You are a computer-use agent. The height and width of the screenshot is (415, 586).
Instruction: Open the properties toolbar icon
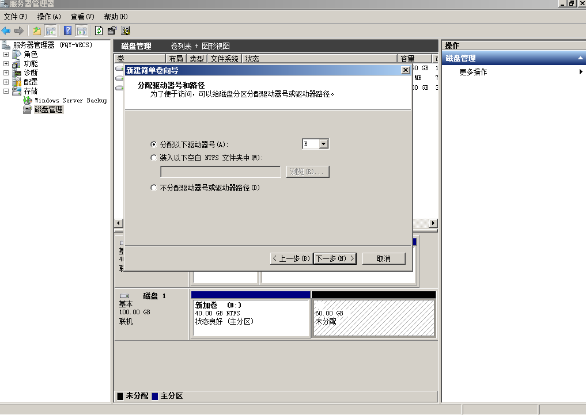pyautogui.click(x=112, y=31)
